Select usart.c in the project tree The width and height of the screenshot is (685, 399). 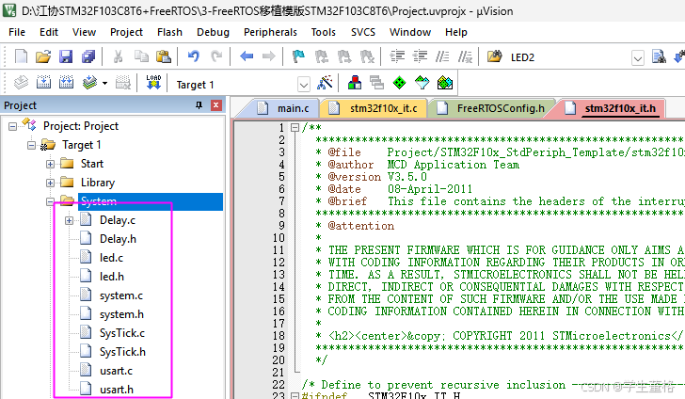tap(116, 371)
